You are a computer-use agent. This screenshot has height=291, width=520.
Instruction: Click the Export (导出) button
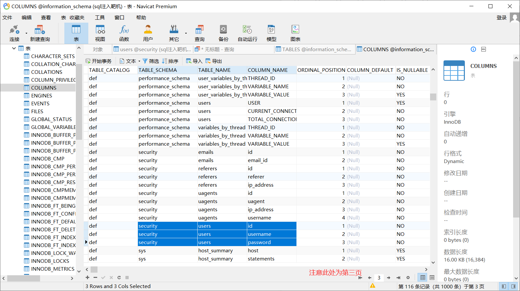click(214, 61)
